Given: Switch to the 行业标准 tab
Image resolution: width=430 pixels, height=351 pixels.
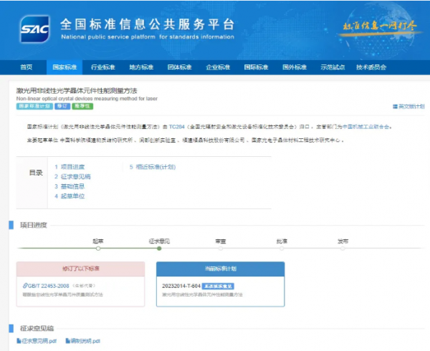Looking at the screenshot, I should (102, 67).
